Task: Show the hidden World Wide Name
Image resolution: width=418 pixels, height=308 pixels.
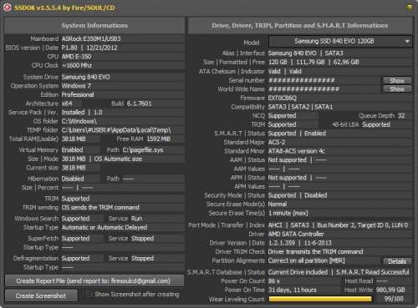Action: tap(397, 89)
